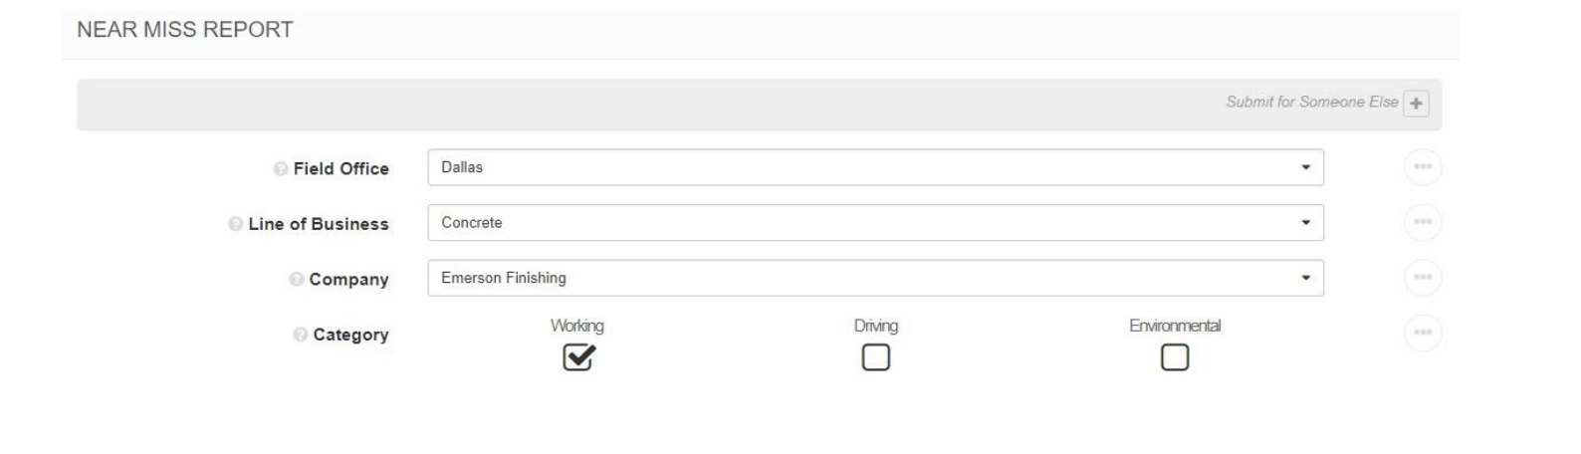
Task: Open the ellipsis options next to Line of Business
Action: (1423, 222)
